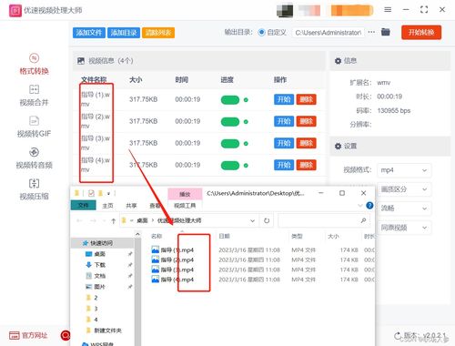This screenshot has height=346, width=455.
Task: Expand the Explorer ribbon chevron
Action: (360, 206)
